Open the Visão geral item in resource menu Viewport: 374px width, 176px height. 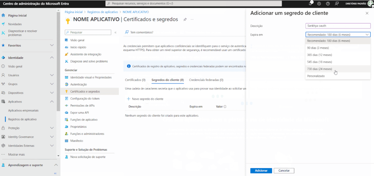pyautogui.click(x=77, y=40)
